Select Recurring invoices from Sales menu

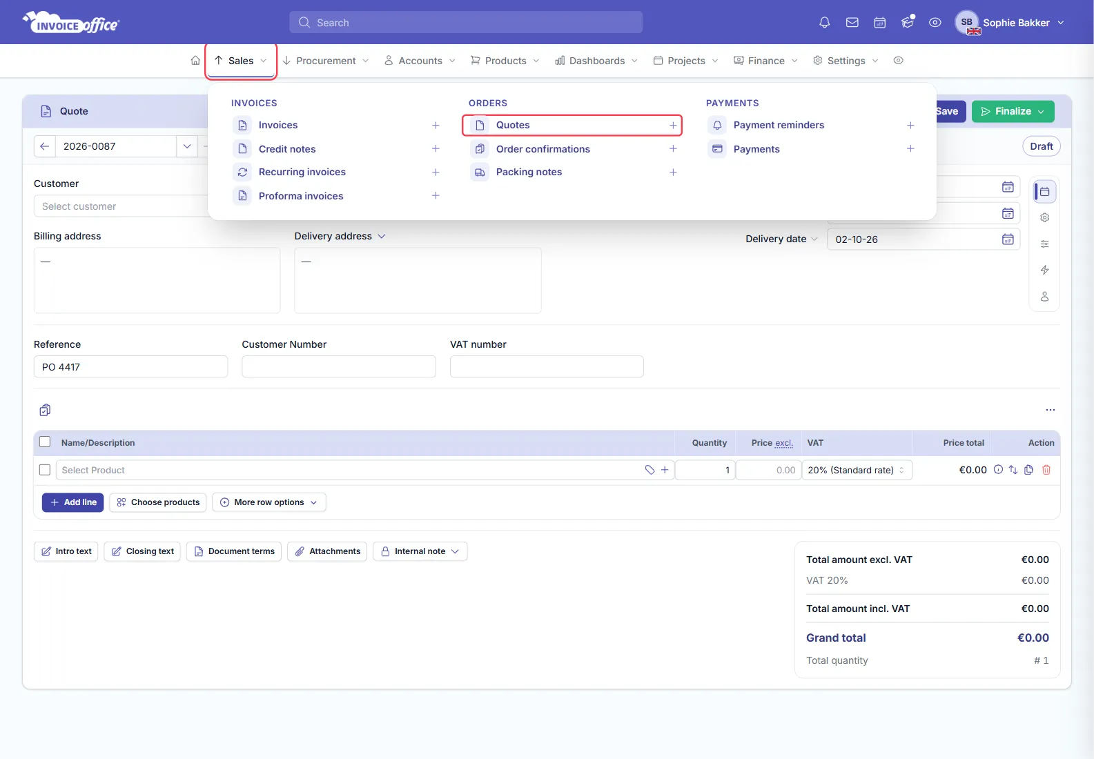point(302,172)
